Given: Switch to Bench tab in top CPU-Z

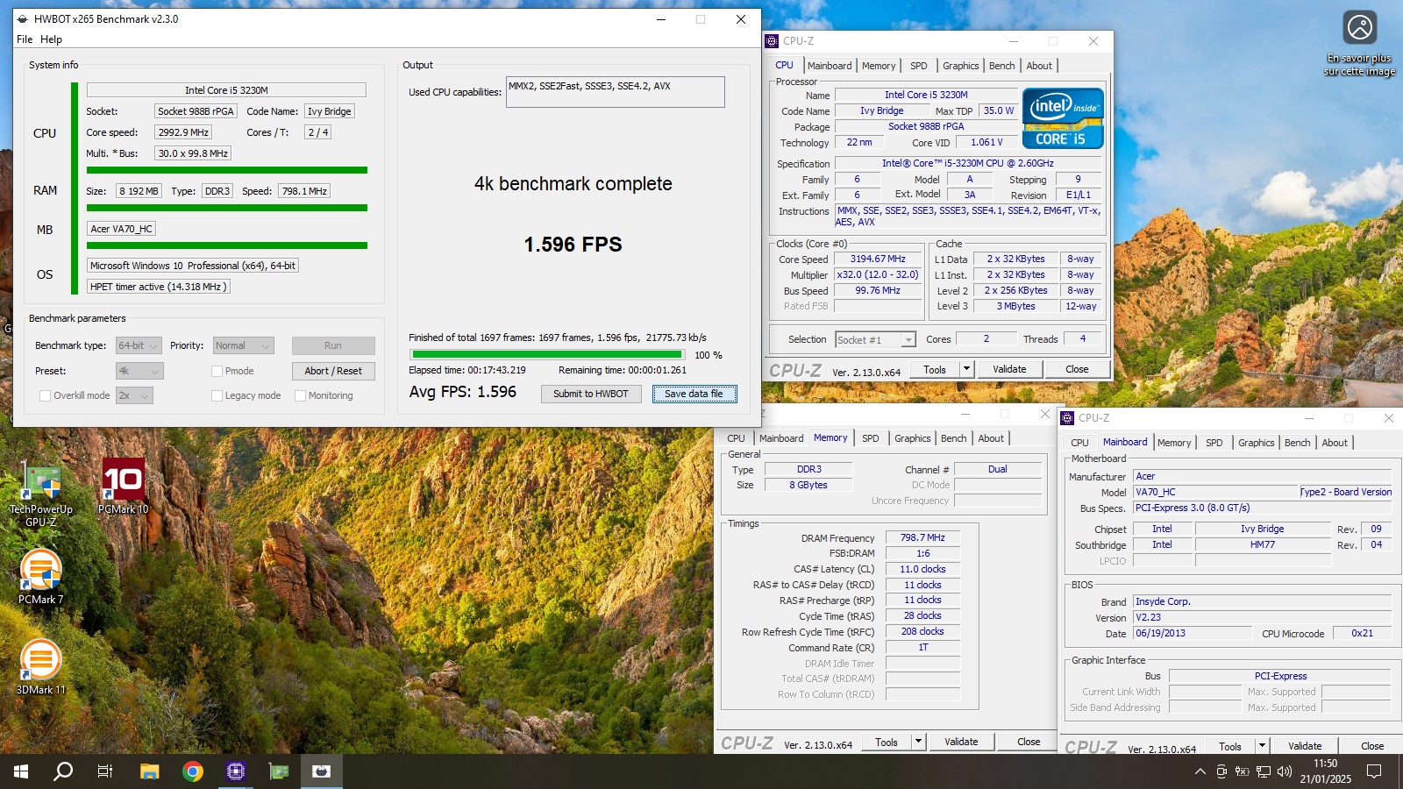Looking at the screenshot, I should coord(1001,66).
